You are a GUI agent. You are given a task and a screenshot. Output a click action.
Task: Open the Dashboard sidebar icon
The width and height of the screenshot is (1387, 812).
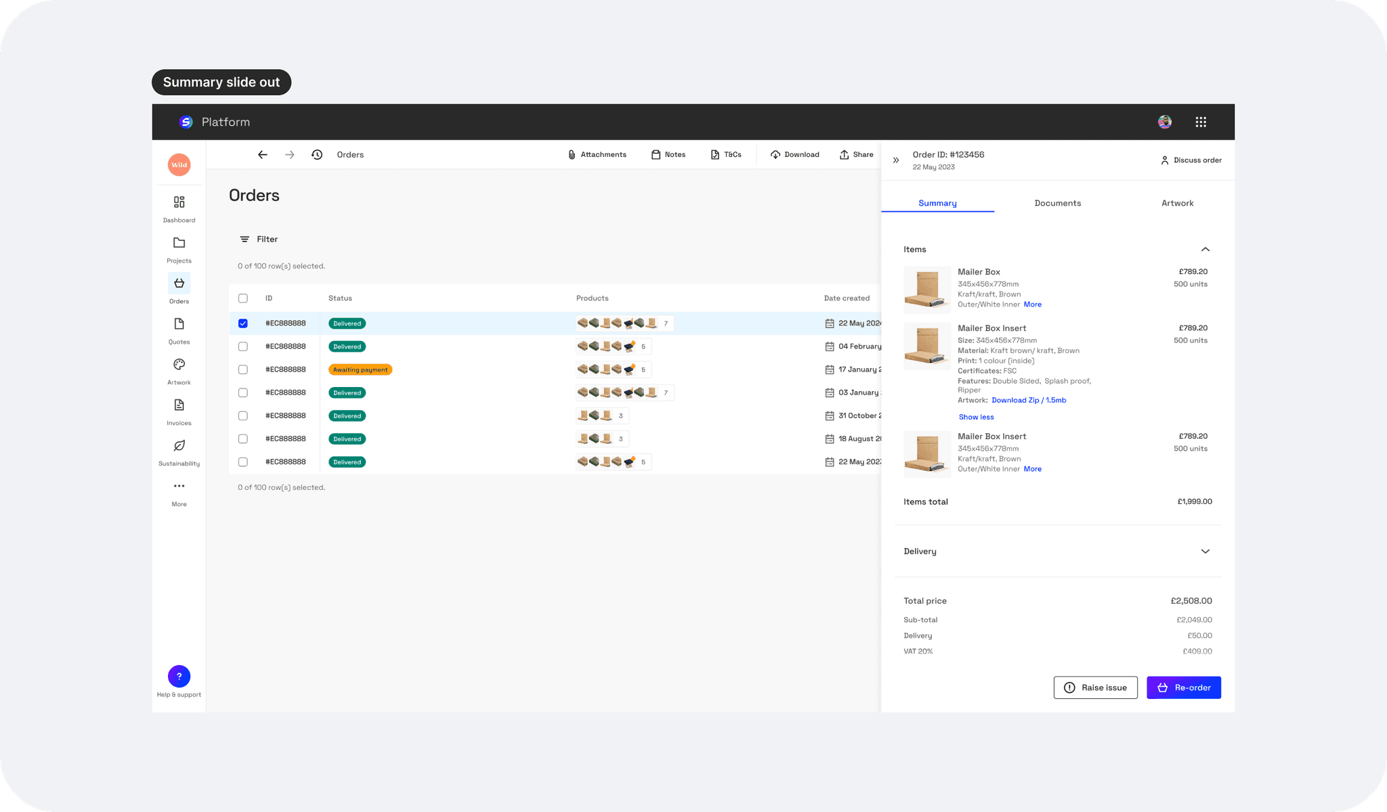[179, 202]
